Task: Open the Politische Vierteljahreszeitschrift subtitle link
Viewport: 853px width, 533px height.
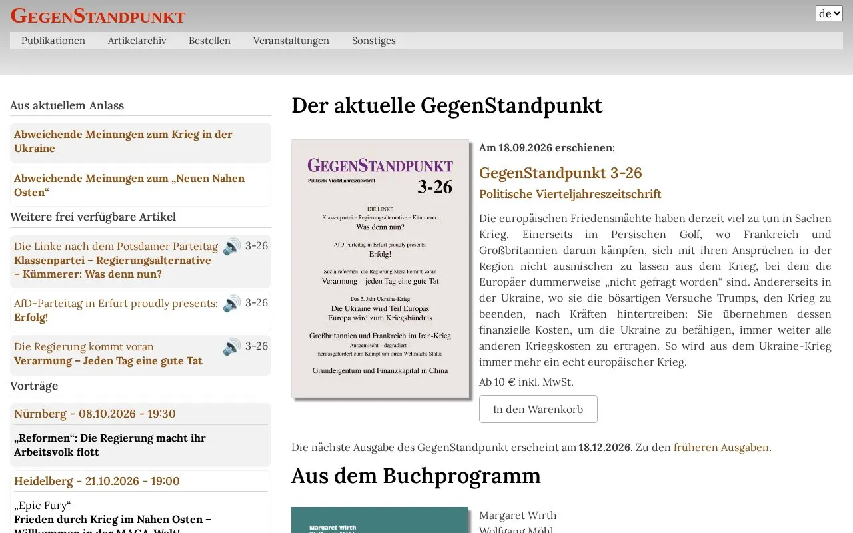Action: (x=570, y=194)
